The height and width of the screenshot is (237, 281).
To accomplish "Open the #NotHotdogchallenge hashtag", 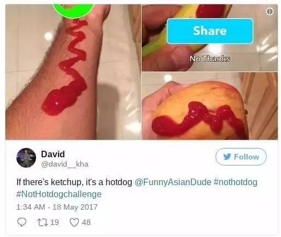I will click(x=59, y=194).
